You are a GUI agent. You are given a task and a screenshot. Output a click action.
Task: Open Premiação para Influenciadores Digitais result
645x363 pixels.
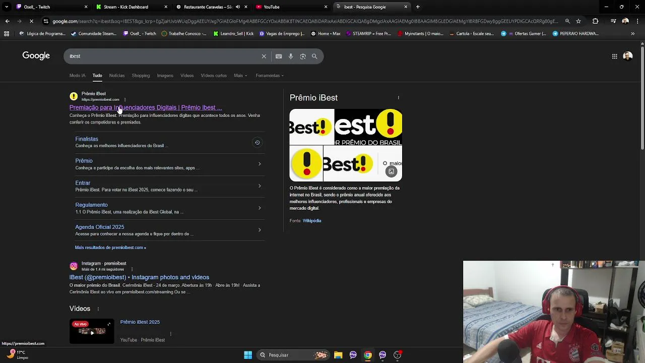coord(146,107)
